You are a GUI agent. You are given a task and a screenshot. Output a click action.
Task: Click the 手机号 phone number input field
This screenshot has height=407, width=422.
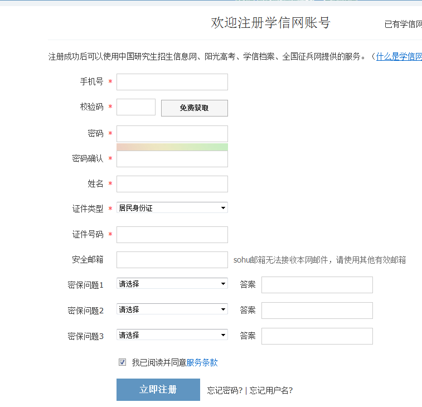[172, 82]
